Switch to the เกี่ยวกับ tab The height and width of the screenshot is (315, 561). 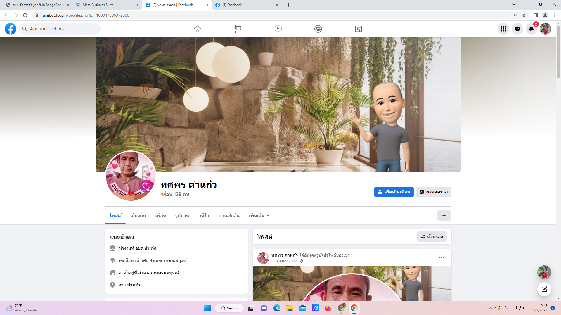pyautogui.click(x=138, y=216)
